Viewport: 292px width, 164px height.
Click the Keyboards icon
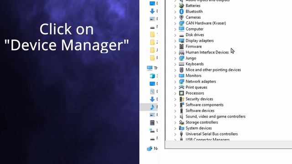182,64
